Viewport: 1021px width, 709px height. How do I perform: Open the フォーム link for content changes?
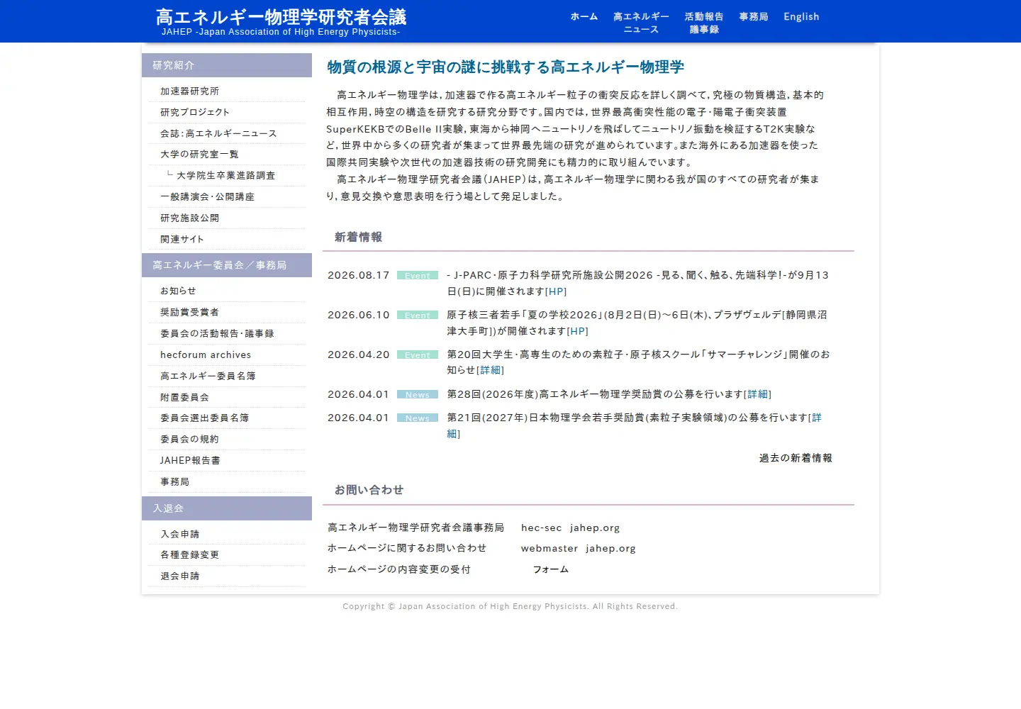click(x=551, y=569)
